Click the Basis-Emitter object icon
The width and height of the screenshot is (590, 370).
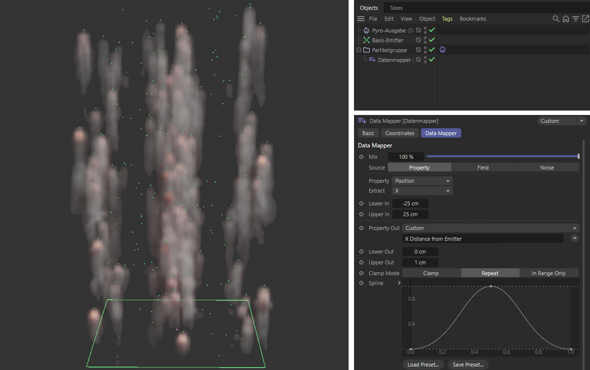pyautogui.click(x=366, y=40)
